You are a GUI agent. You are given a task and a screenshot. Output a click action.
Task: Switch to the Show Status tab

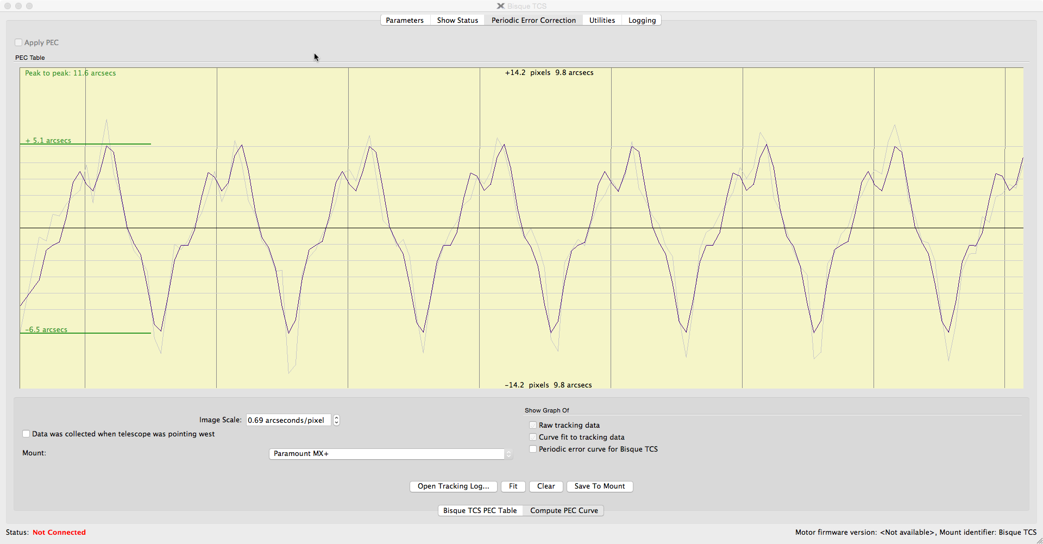coord(457,20)
